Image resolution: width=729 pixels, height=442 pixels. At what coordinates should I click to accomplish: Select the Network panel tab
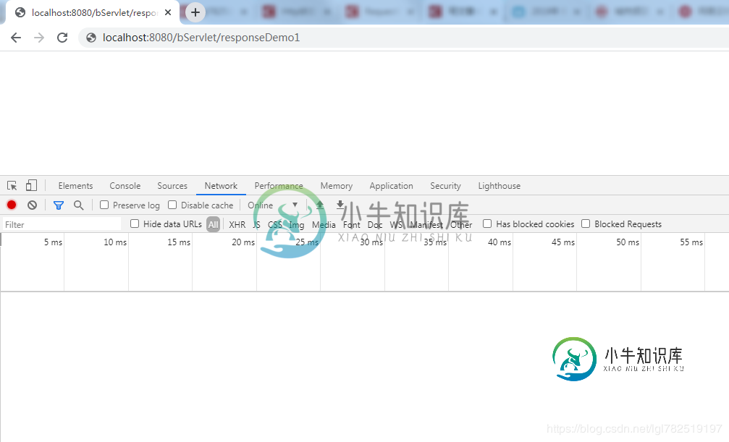click(221, 186)
